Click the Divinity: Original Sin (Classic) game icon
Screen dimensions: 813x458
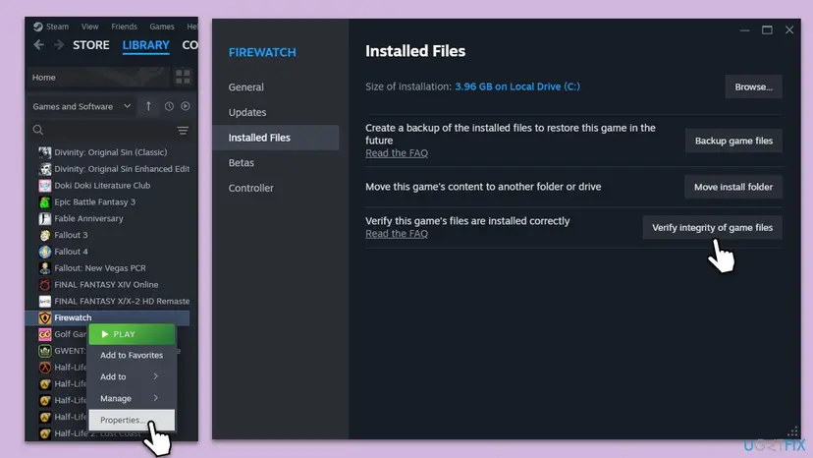(x=45, y=152)
